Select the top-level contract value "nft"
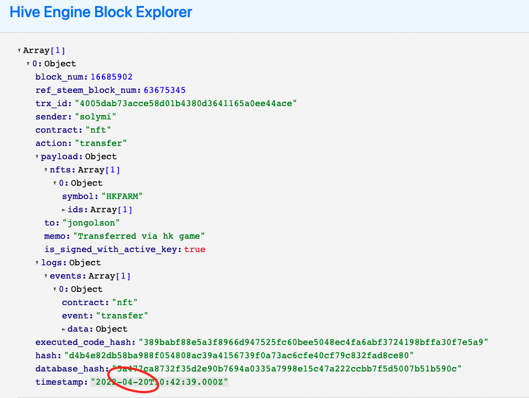529x398 pixels. click(98, 130)
